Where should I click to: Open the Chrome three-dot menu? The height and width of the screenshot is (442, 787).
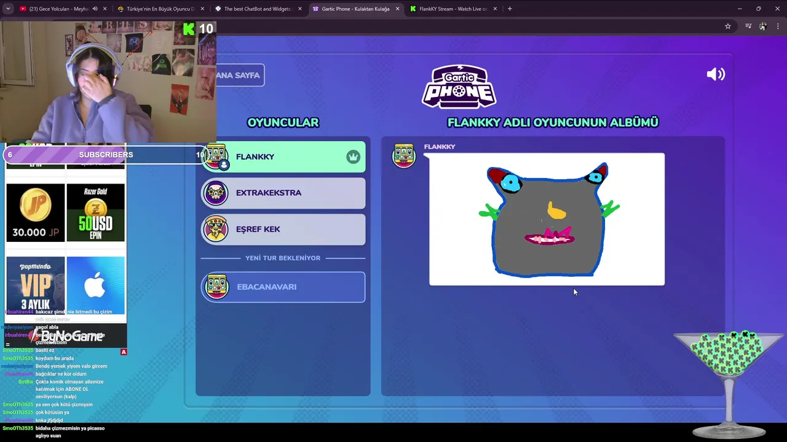(778, 26)
